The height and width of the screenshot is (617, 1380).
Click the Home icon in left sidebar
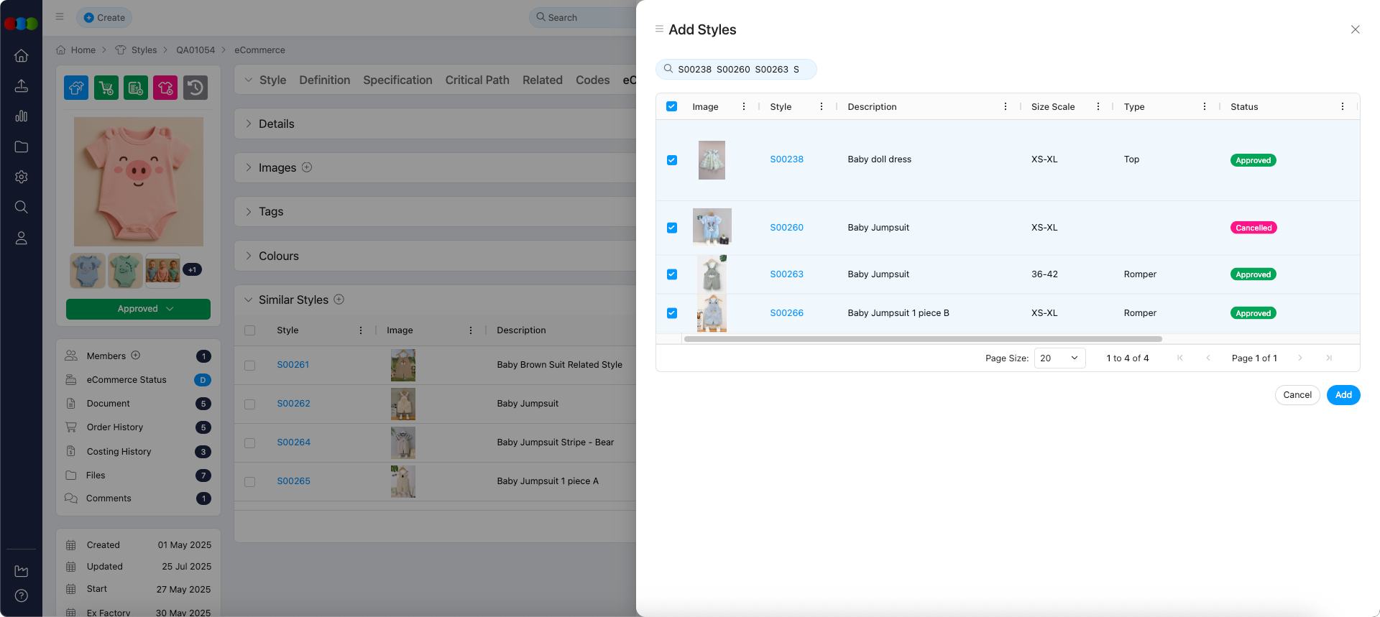point(22,56)
